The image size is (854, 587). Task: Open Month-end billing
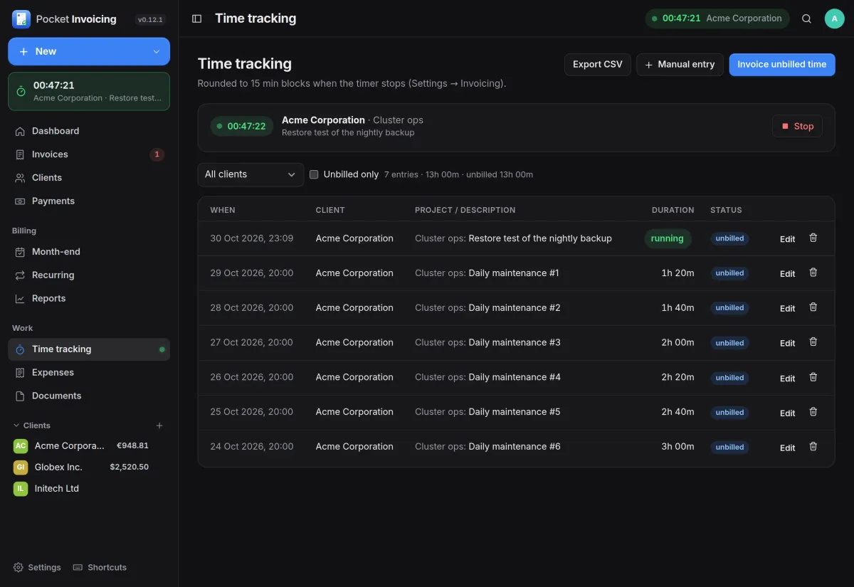pyautogui.click(x=89, y=252)
